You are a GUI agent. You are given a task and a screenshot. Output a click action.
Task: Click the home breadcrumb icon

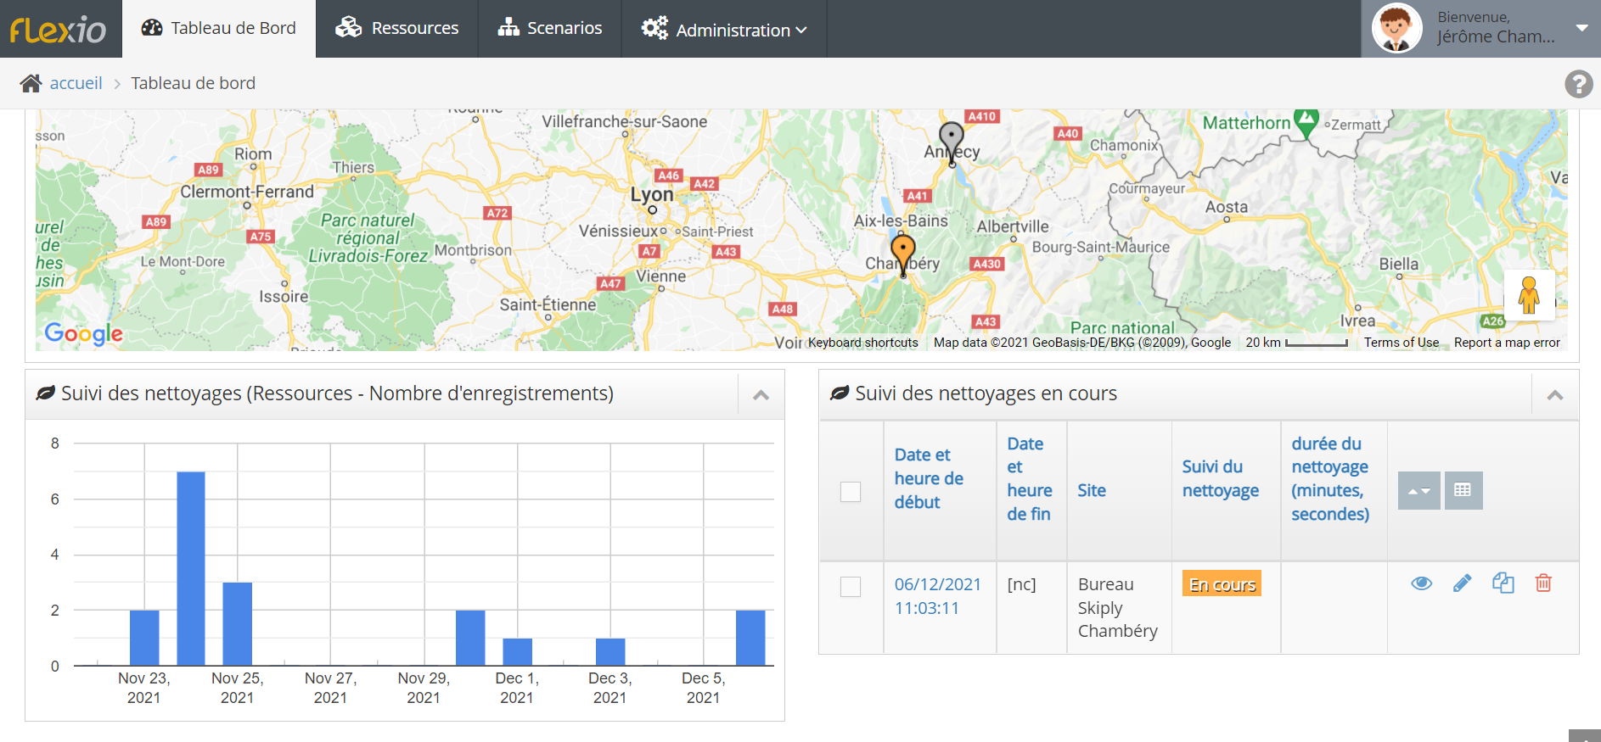pos(31,83)
